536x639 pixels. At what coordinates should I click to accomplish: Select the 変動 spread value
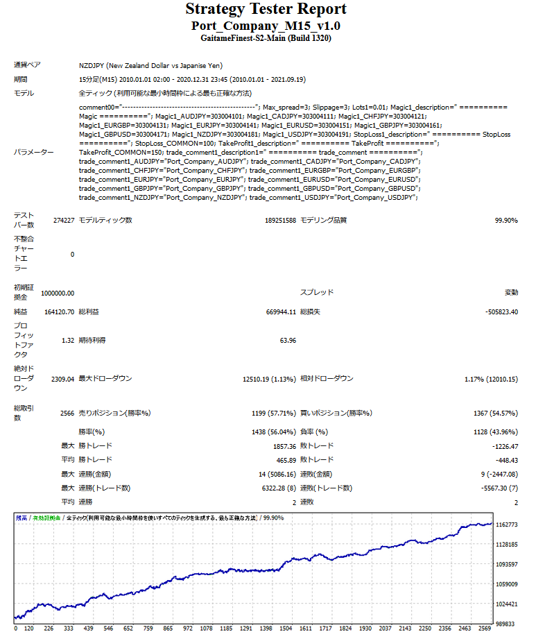(x=512, y=293)
